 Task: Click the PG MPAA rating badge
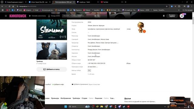tap(89, 71)
